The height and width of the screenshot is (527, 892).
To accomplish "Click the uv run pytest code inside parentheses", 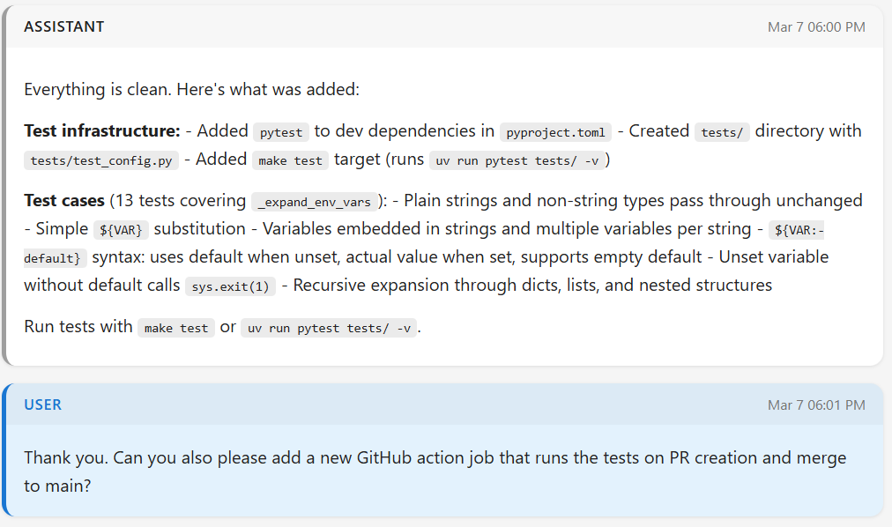I will pyautogui.click(x=520, y=160).
